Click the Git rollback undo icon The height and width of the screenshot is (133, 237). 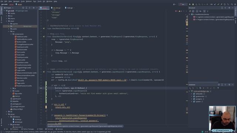pos(228,4)
